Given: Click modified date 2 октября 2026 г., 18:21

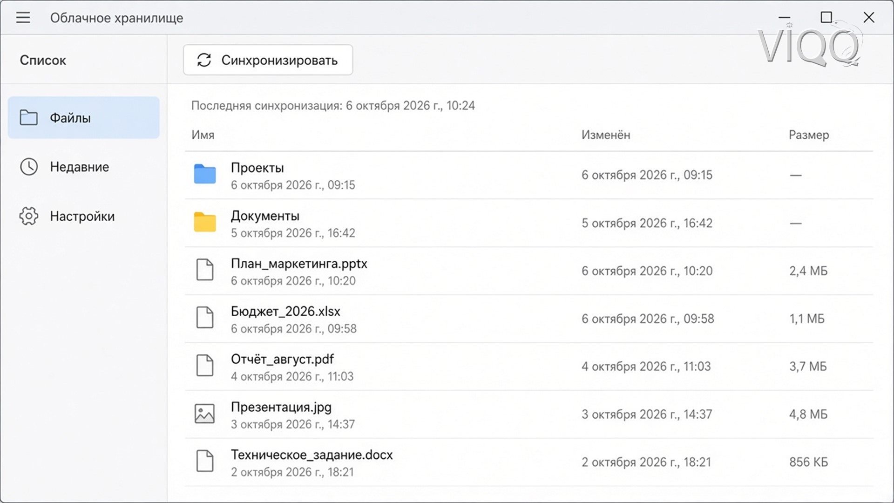Looking at the screenshot, I should pos(646,462).
